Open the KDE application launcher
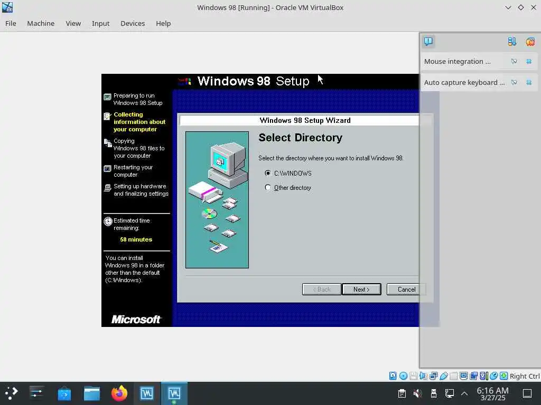 coord(11,393)
